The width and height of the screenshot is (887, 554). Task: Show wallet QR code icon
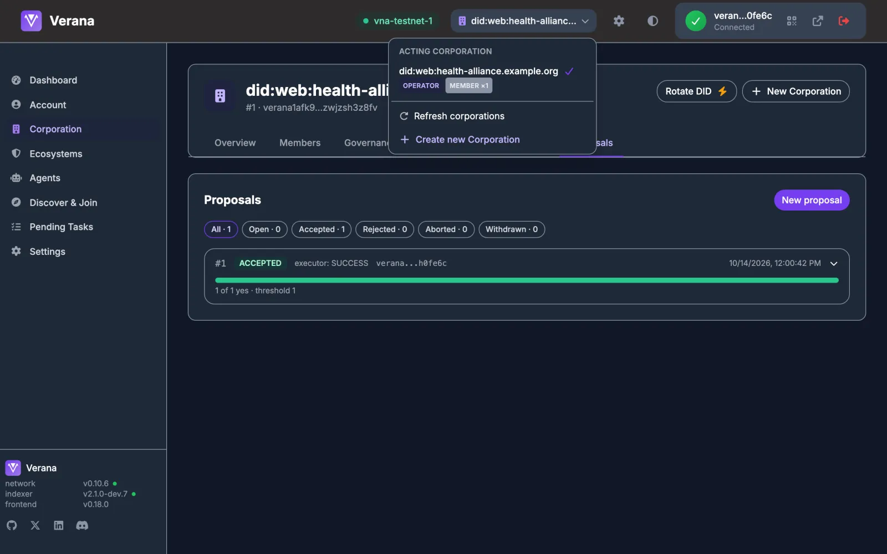[792, 21]
